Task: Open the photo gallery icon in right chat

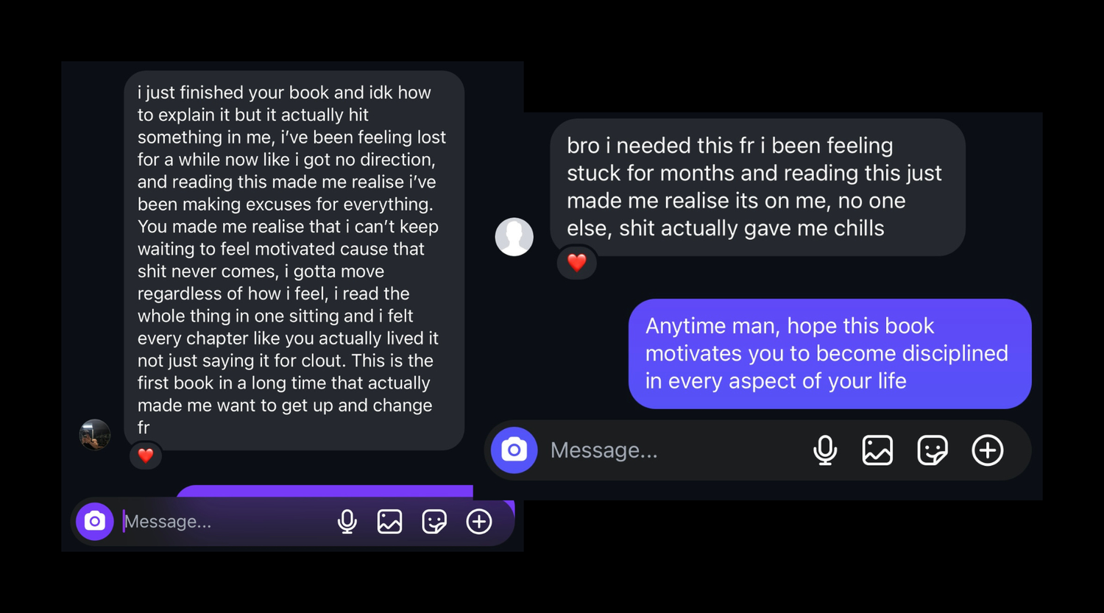Action: (877, 450)
